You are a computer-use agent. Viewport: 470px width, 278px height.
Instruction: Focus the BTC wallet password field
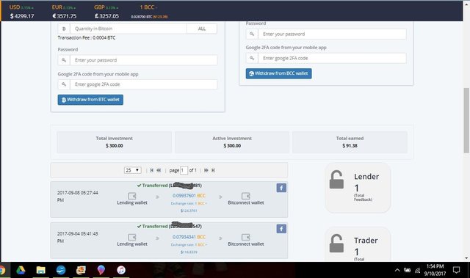pyautogui.click(x=144, y=60)
